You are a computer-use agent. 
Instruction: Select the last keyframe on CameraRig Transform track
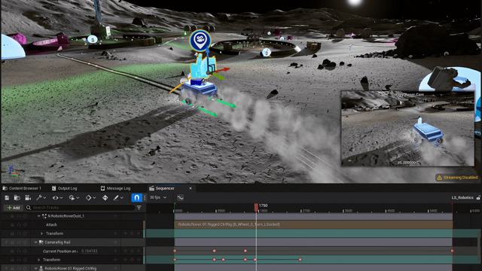click(x=300, y=260)
